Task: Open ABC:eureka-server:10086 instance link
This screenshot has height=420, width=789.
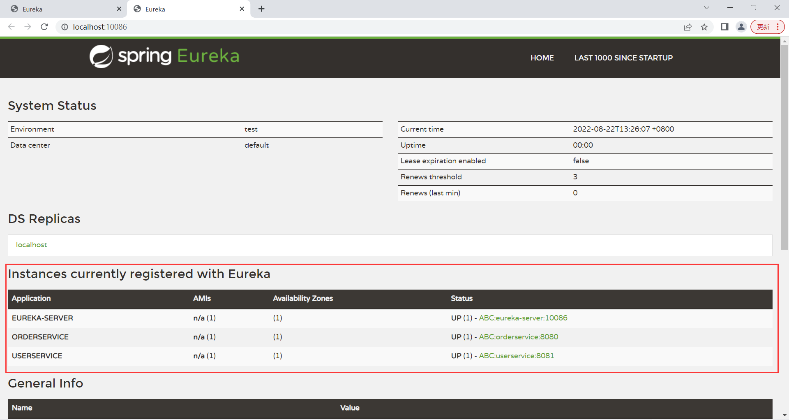Action: pos(523,318)
